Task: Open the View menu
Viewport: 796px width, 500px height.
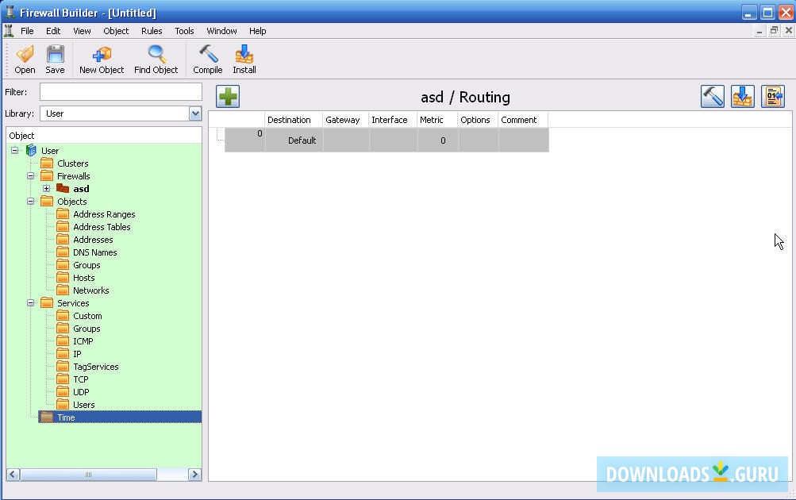Action: click(x=82, y=31)
